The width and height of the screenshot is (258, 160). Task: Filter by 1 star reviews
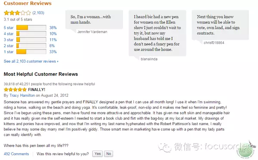click(9, 52)
